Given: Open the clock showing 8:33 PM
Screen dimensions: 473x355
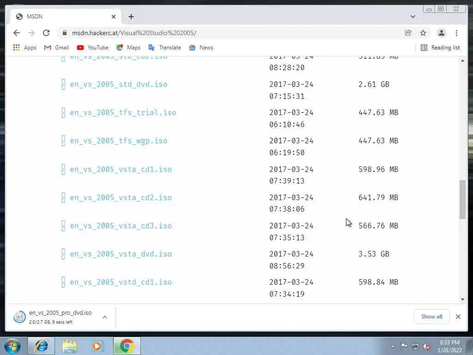Looking at the screenshot, I should [x=450, y=346].
